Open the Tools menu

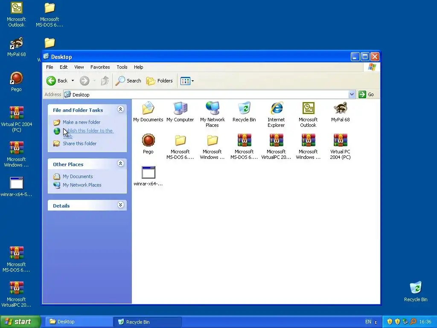click(x=122, y=67)
